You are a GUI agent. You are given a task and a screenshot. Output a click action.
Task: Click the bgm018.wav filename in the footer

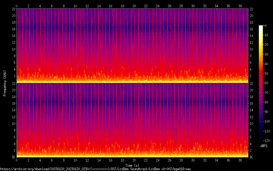182,169
